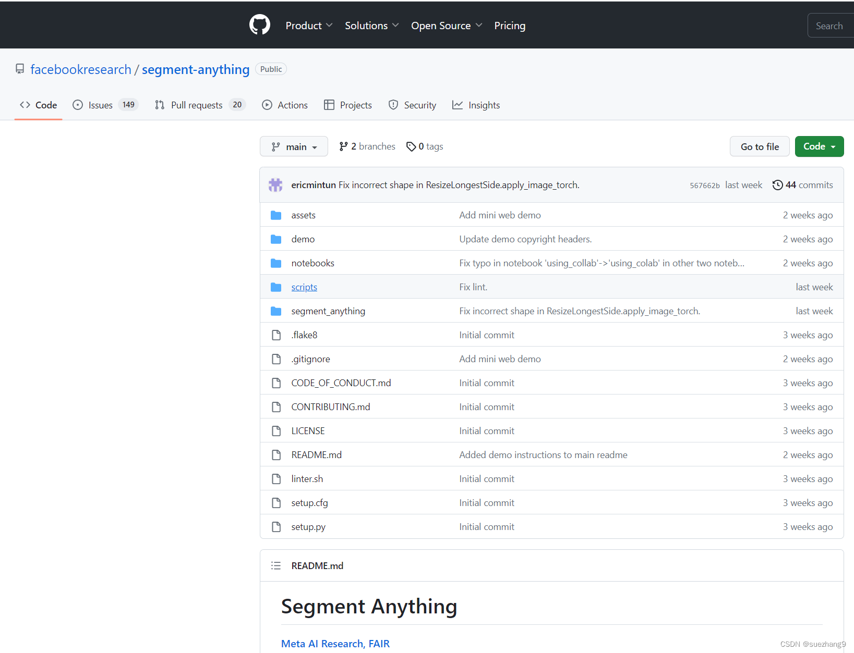Image resolution: width=854 pixels, height=653 pixels.
Task: Open commit hash 567662b
Action: (705, 186)
